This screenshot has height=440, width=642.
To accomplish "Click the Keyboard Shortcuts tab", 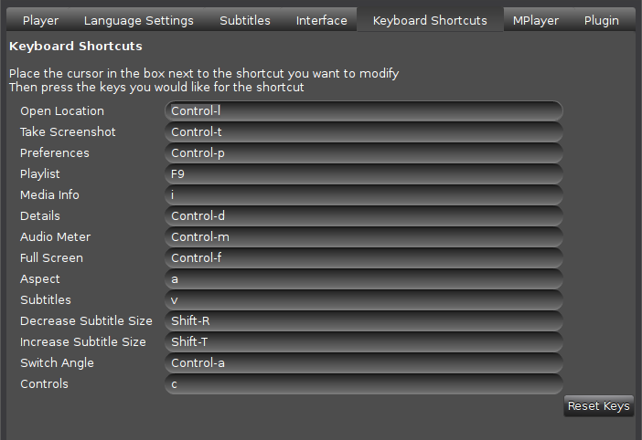I will [430, 19].
